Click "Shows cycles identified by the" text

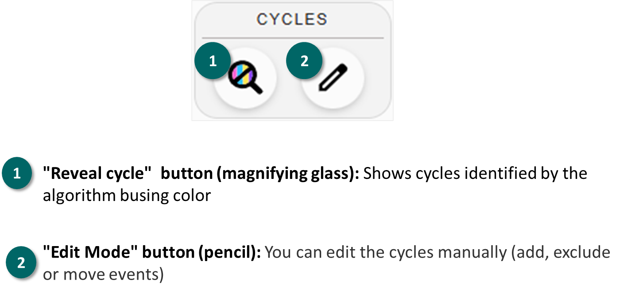click(x=476, y=174)
